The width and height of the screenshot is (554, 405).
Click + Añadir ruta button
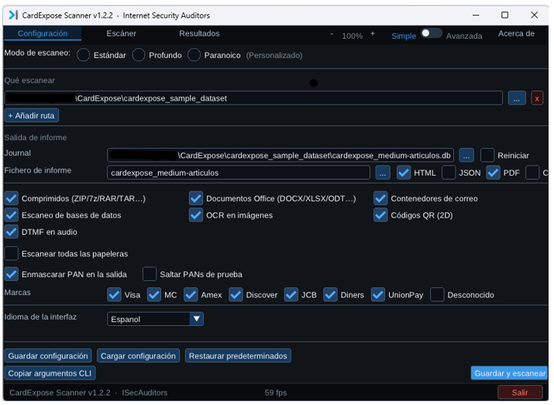tap(32, 115)
